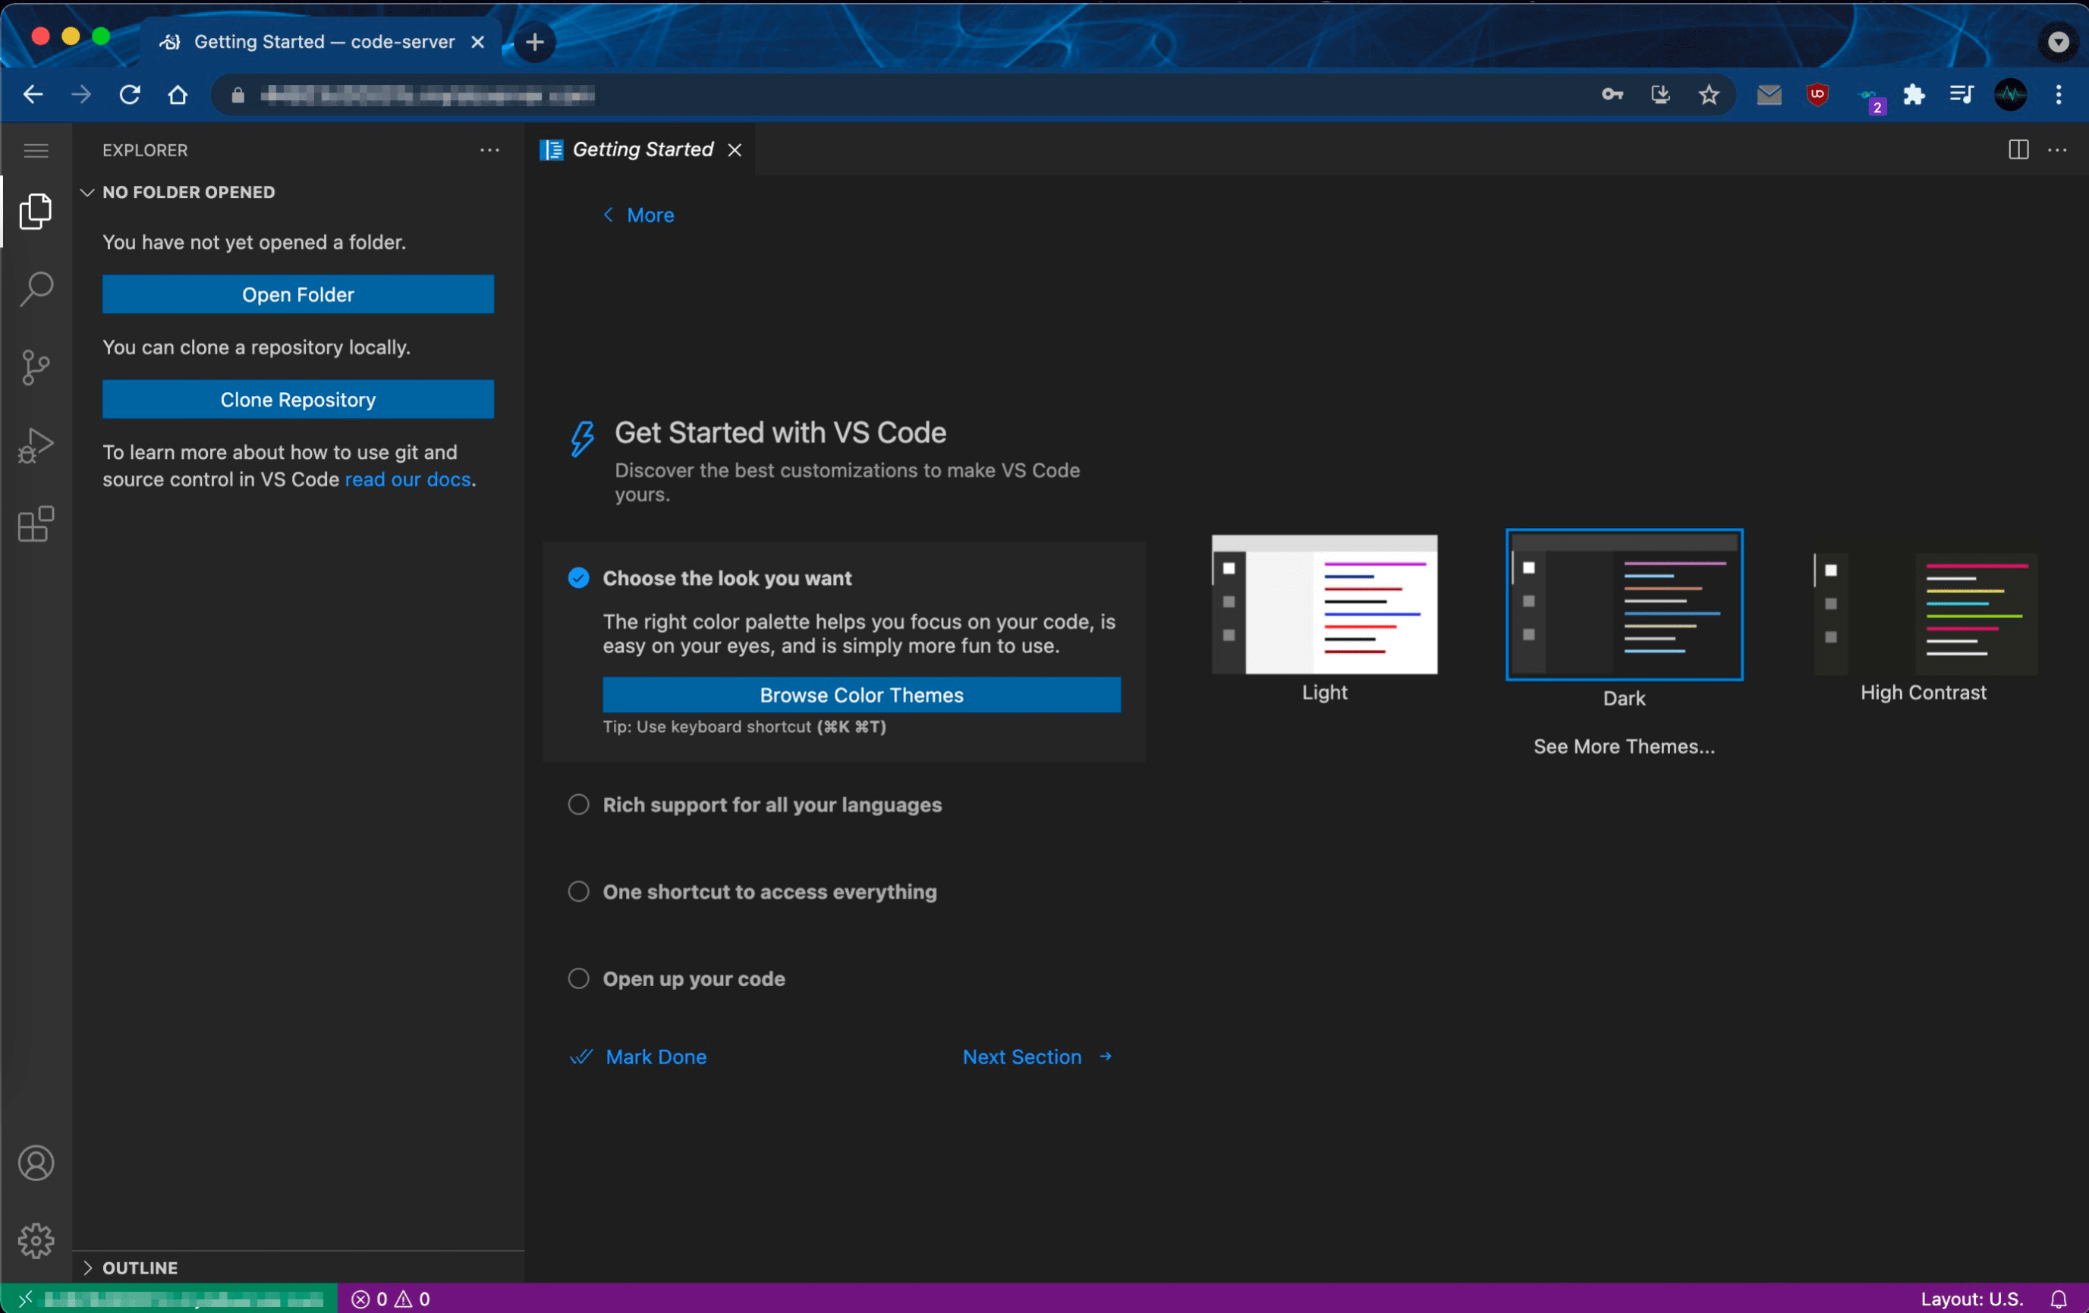2089x1313 pixels.
Task: Click the Clone Repository button
Action: [x=297, y=399]
